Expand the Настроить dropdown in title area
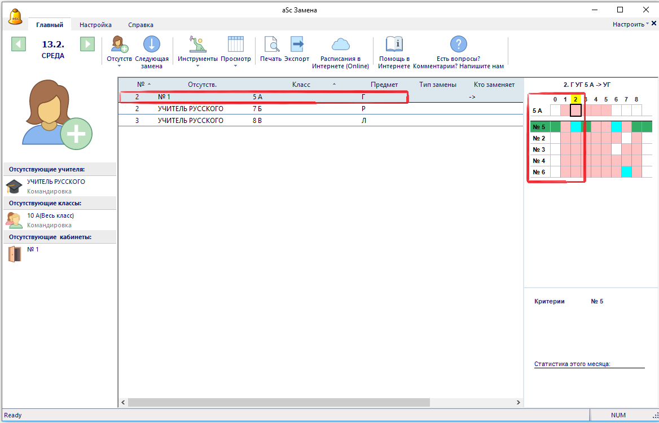This screenshot has width=659, height=423. pos(631,24)
